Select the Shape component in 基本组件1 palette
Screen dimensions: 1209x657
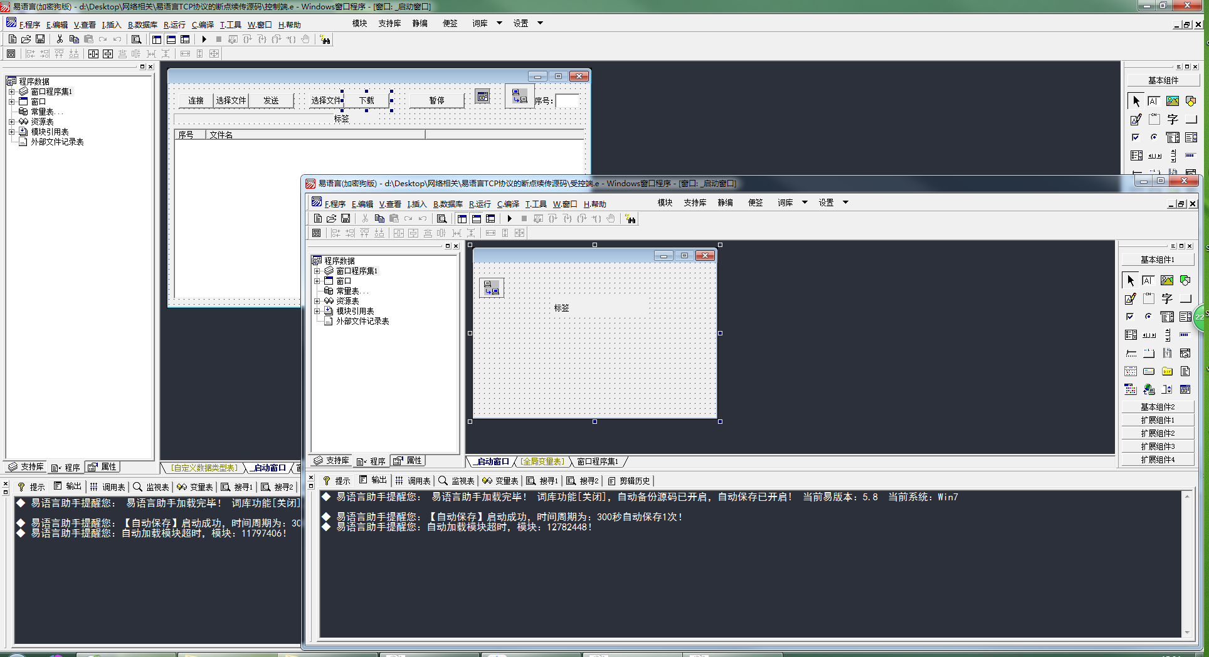(x=1185, y=280)
